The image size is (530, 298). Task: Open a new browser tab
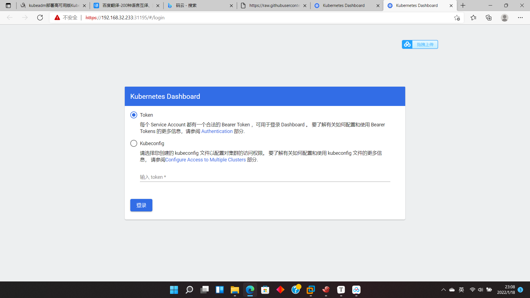tap(463, 6)
